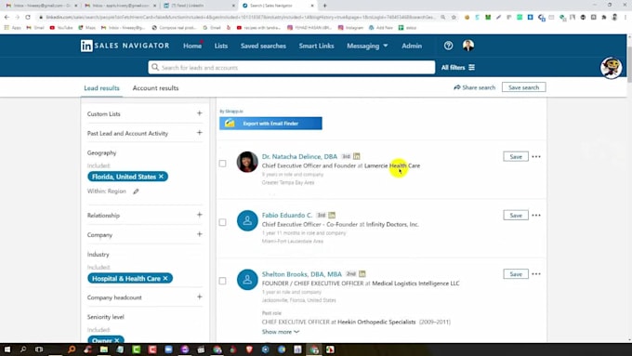Open Heekin Orthopedic Specialists past role link
The height and width of the screenshot is (356, 632).
coord(376,323)
